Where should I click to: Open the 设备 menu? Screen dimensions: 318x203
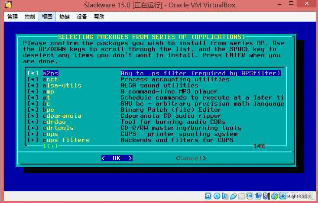click(82, 16)
